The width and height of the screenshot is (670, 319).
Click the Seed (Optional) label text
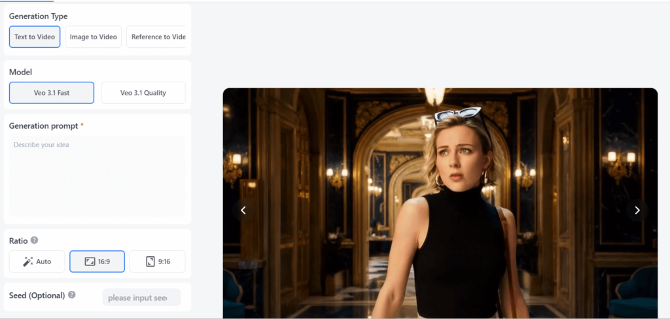tap(37, 295)
